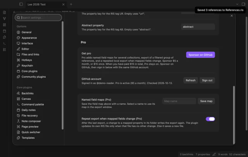Click the search magnifier icon

tap(18, 17)
